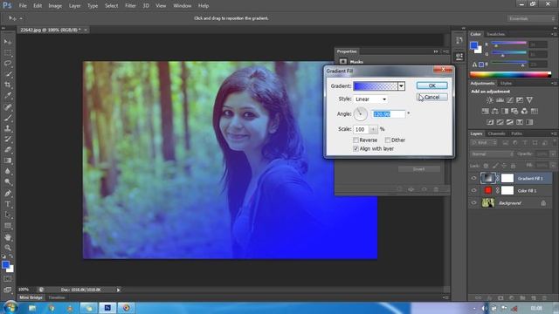
Task: Open the Filter menu
Action: (130, 6)
